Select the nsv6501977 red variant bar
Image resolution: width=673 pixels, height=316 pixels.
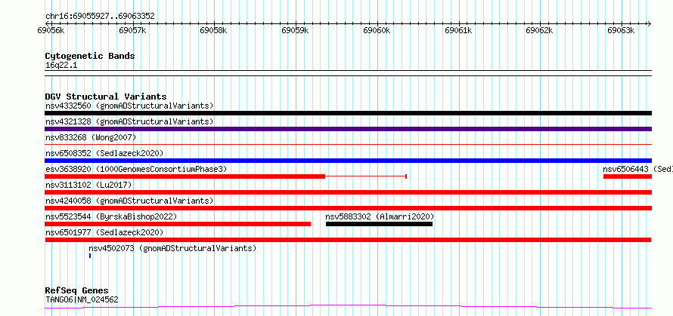click(348, 240)
